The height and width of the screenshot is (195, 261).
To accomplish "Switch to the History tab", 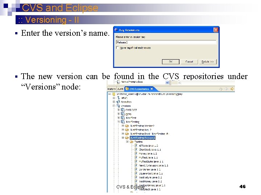I will pyautogui.click(x=112, y=89).
